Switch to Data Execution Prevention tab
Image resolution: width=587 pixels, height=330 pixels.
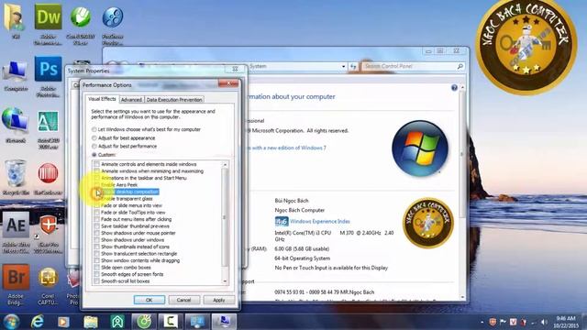tap(174, 100)
